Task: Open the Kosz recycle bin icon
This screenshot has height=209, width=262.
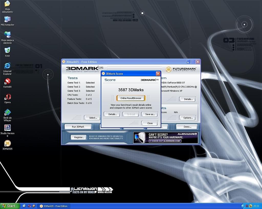Action: [7, 52]
